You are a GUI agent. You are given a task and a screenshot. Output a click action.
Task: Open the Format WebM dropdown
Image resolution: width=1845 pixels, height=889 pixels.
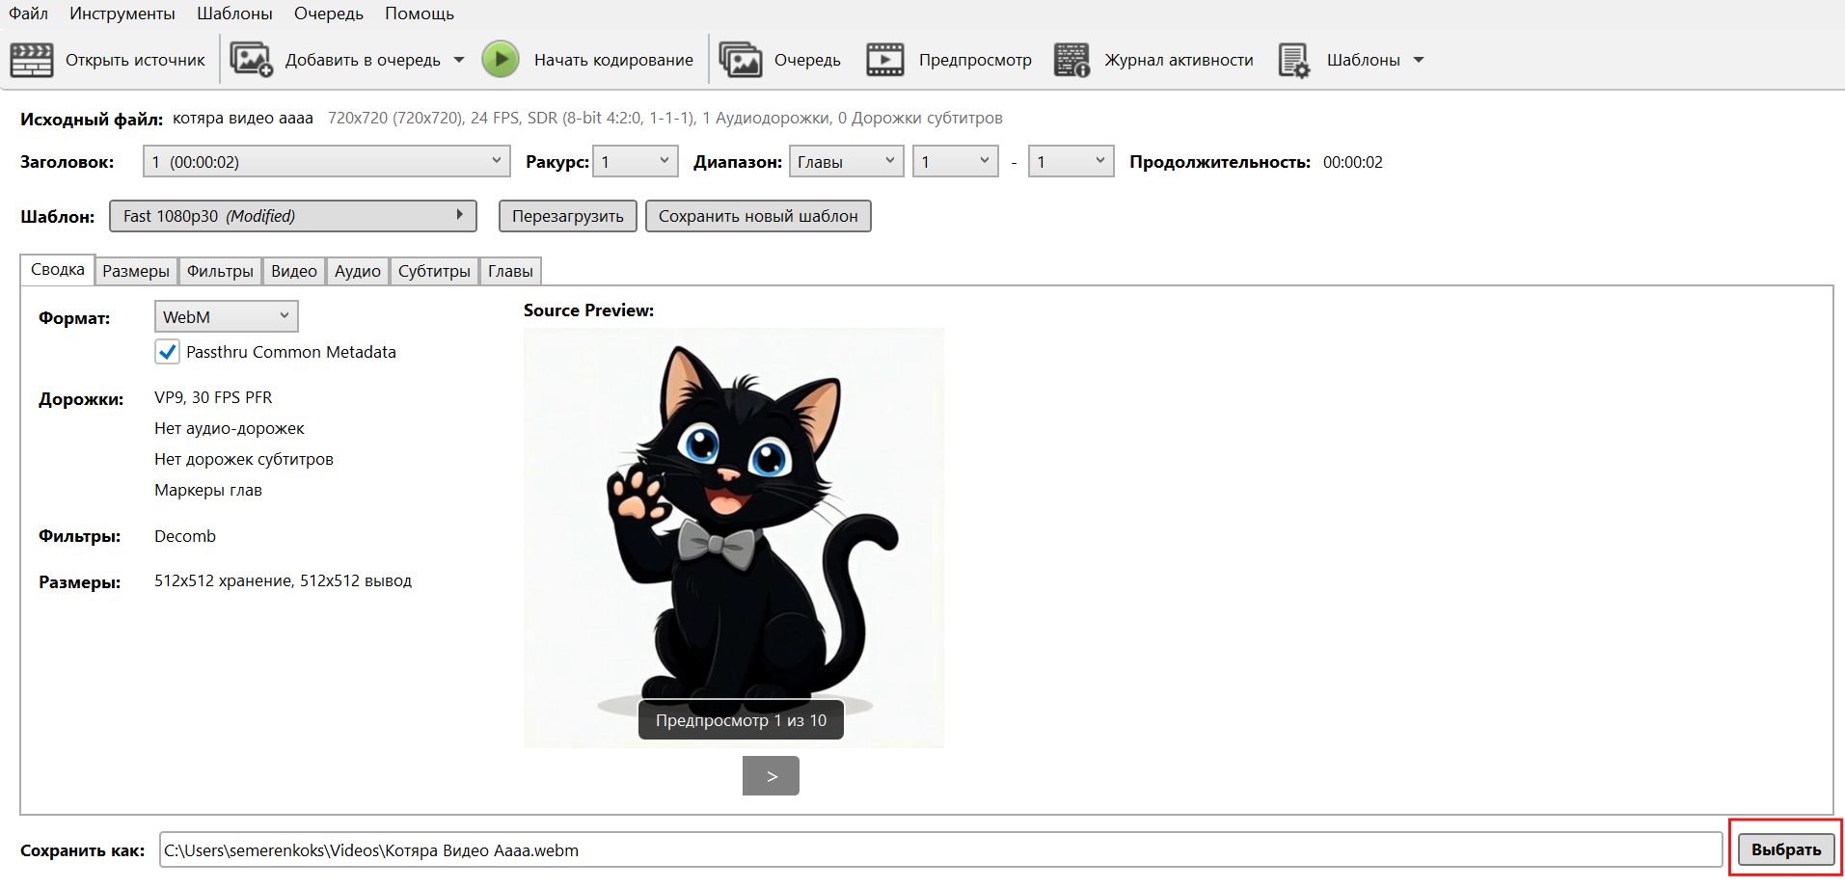[x=226, y=316]
